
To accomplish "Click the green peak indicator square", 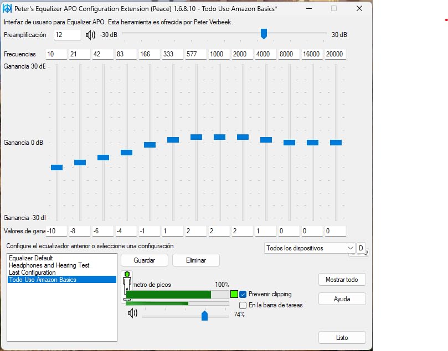I will pos(234,295).
